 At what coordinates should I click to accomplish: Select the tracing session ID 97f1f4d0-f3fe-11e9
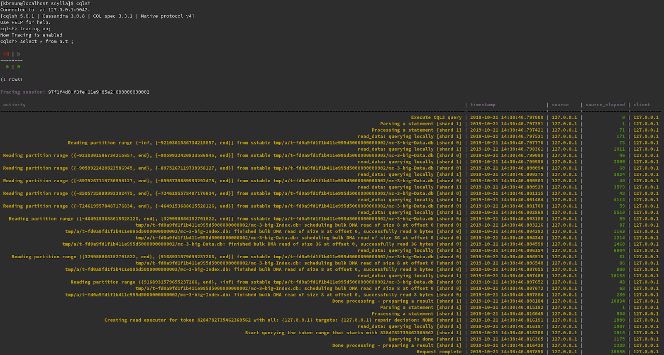[x=98, y=92]
